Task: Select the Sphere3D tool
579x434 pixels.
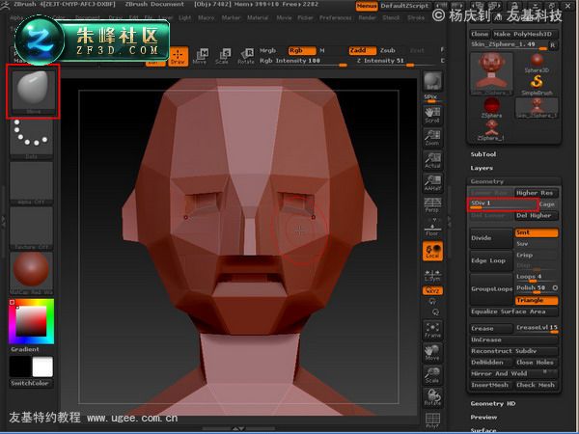Action: pyautogui.click(x=537, y=63)
